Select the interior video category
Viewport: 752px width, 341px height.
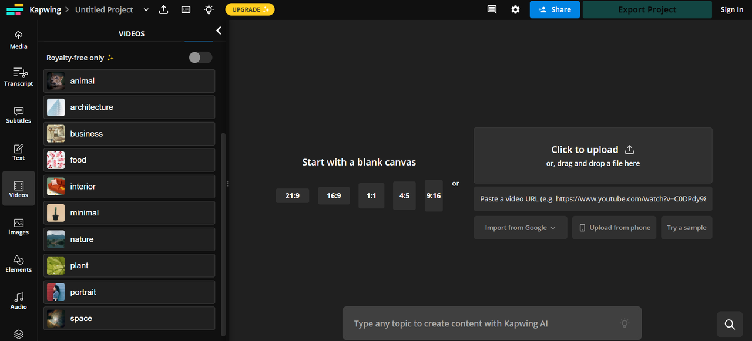pyautogui.click(x=129, y=187)
